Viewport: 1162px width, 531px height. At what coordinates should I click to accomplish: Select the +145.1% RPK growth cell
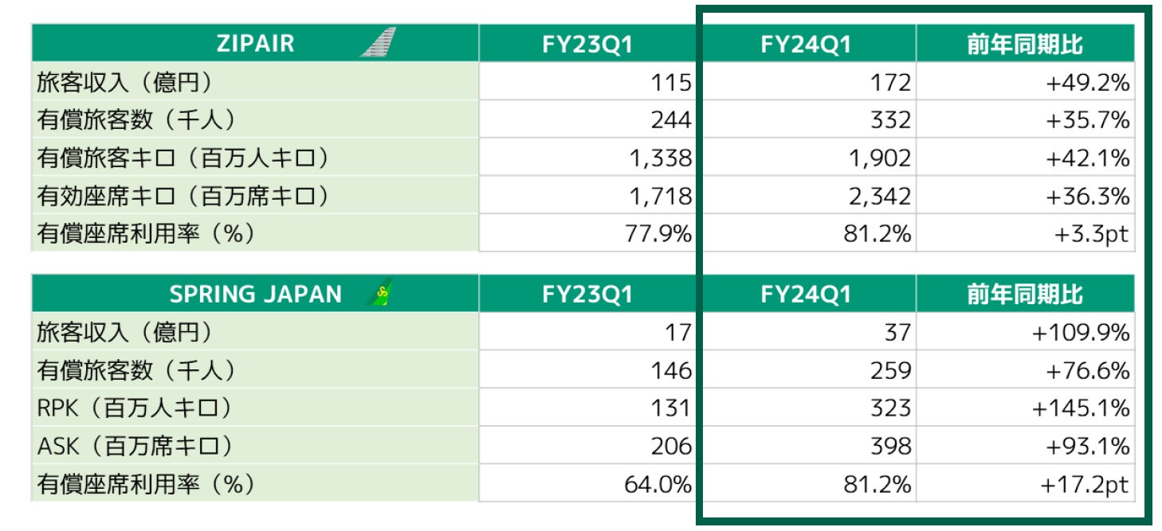click(x=1025, y=408)
